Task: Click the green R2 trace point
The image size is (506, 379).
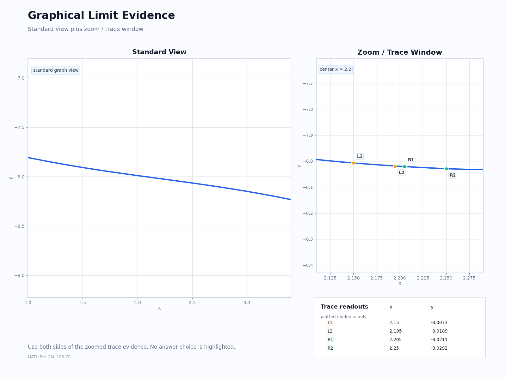Action: click(x=446, y=169)
